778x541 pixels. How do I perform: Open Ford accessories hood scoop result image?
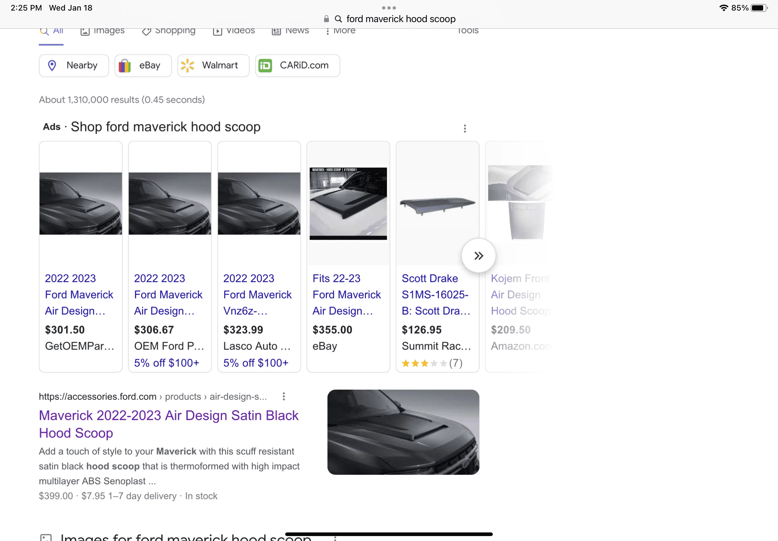point(403,432)
